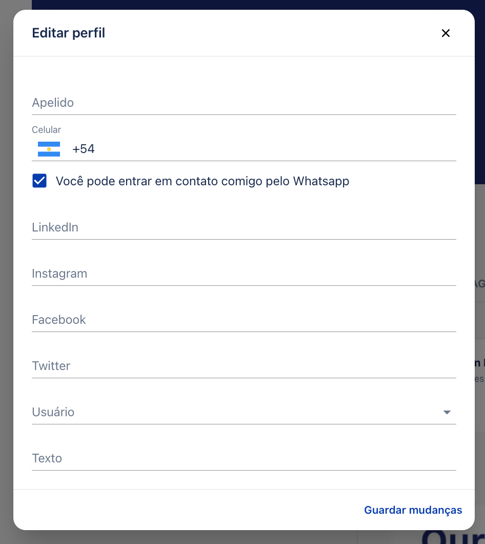Click the +54 country code text

click(83, 149)
